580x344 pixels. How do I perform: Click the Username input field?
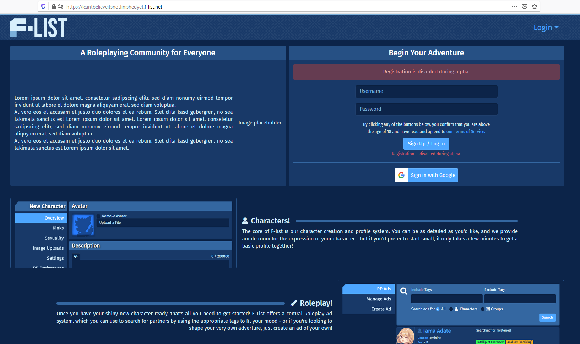click(x=426, y=91)
